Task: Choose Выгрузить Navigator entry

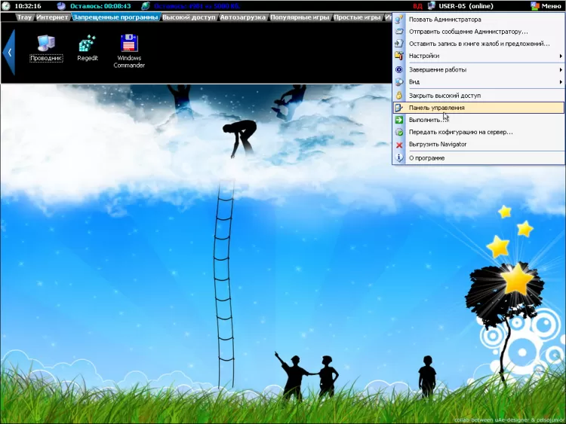Action: click(x=478, y=145)
